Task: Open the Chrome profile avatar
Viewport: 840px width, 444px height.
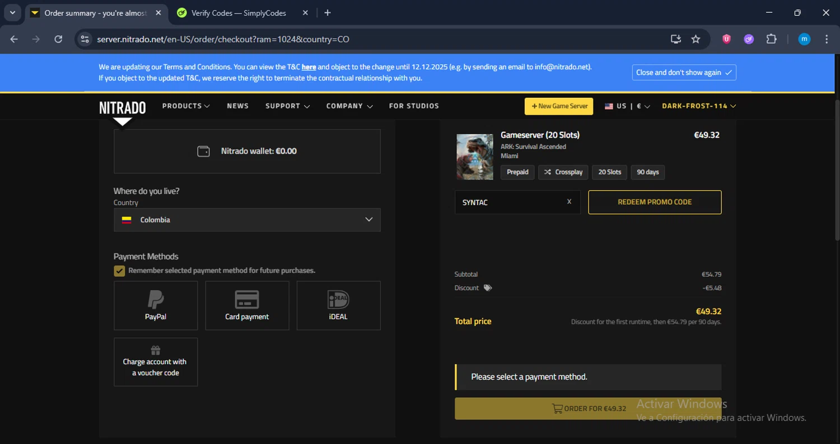Action: coord(804,39)
